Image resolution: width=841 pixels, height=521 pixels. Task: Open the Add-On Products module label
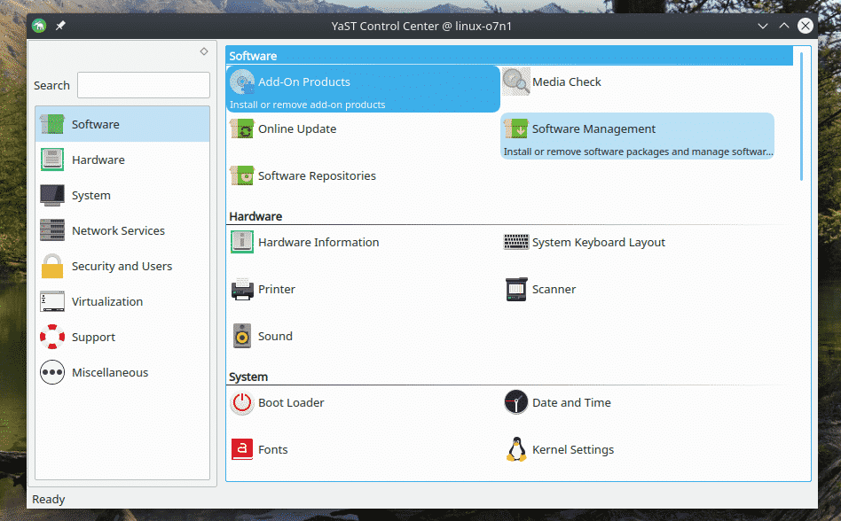(x=304, y=82)
